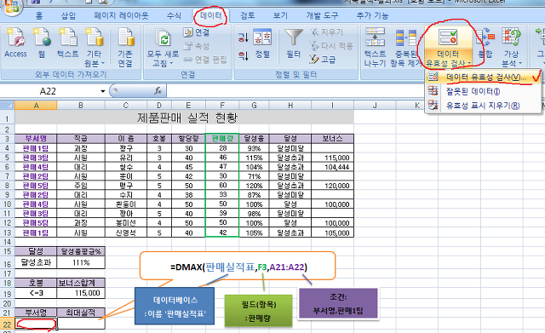Switch to the 보기 tab

(280, 15)
